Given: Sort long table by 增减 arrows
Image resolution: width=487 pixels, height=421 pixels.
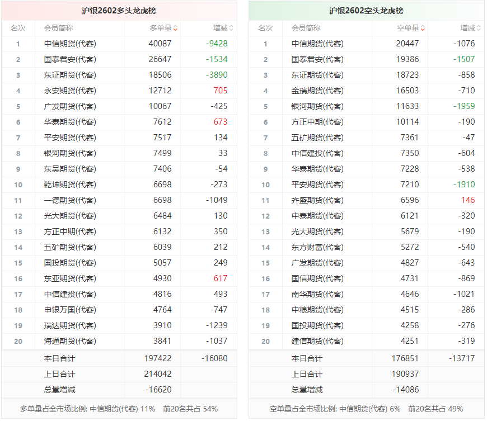Looking at the screenshot, I should pyautogui.click(x=231, y=28).
